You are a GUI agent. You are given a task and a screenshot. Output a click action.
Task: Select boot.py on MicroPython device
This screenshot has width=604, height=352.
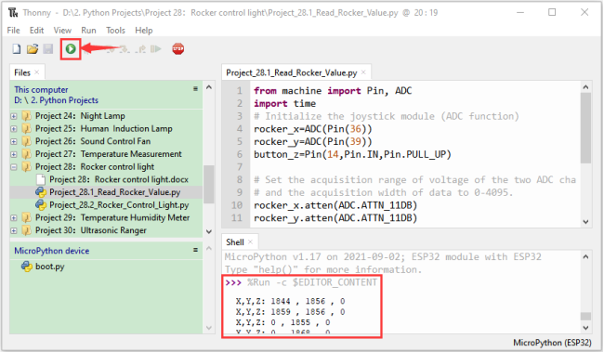point(50,267)
